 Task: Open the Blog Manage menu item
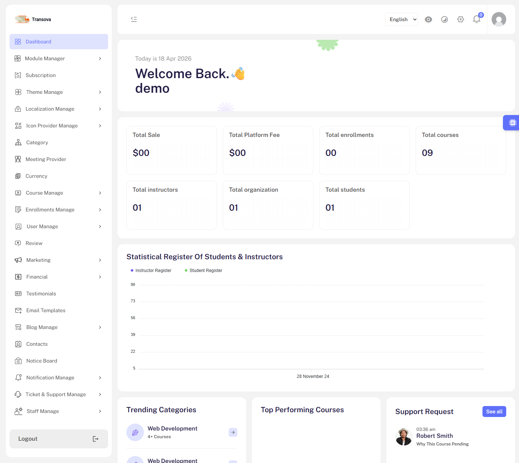tap(59, 327)
